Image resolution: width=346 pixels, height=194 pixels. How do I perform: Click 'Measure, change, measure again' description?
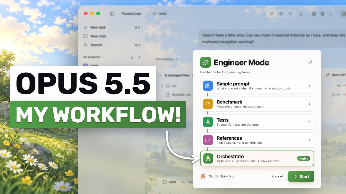coord(240,106)
